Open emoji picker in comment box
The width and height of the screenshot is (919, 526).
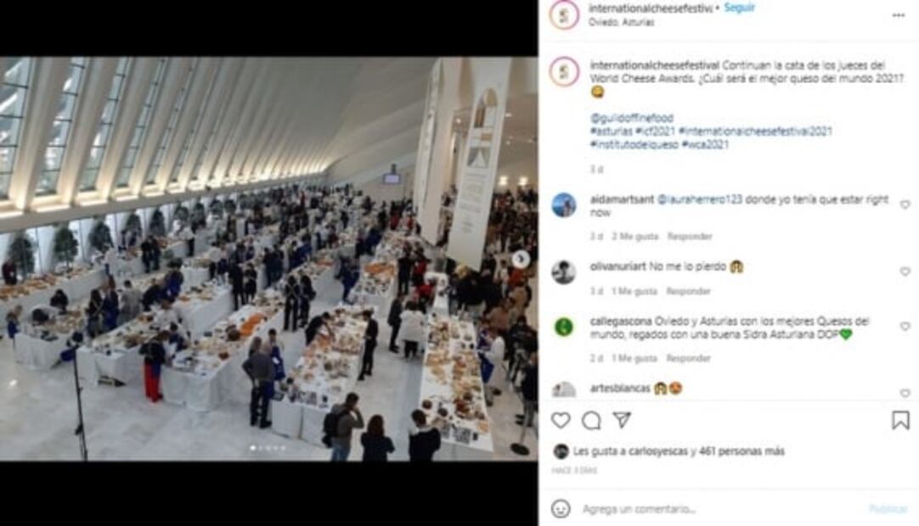tap(561, 508)
